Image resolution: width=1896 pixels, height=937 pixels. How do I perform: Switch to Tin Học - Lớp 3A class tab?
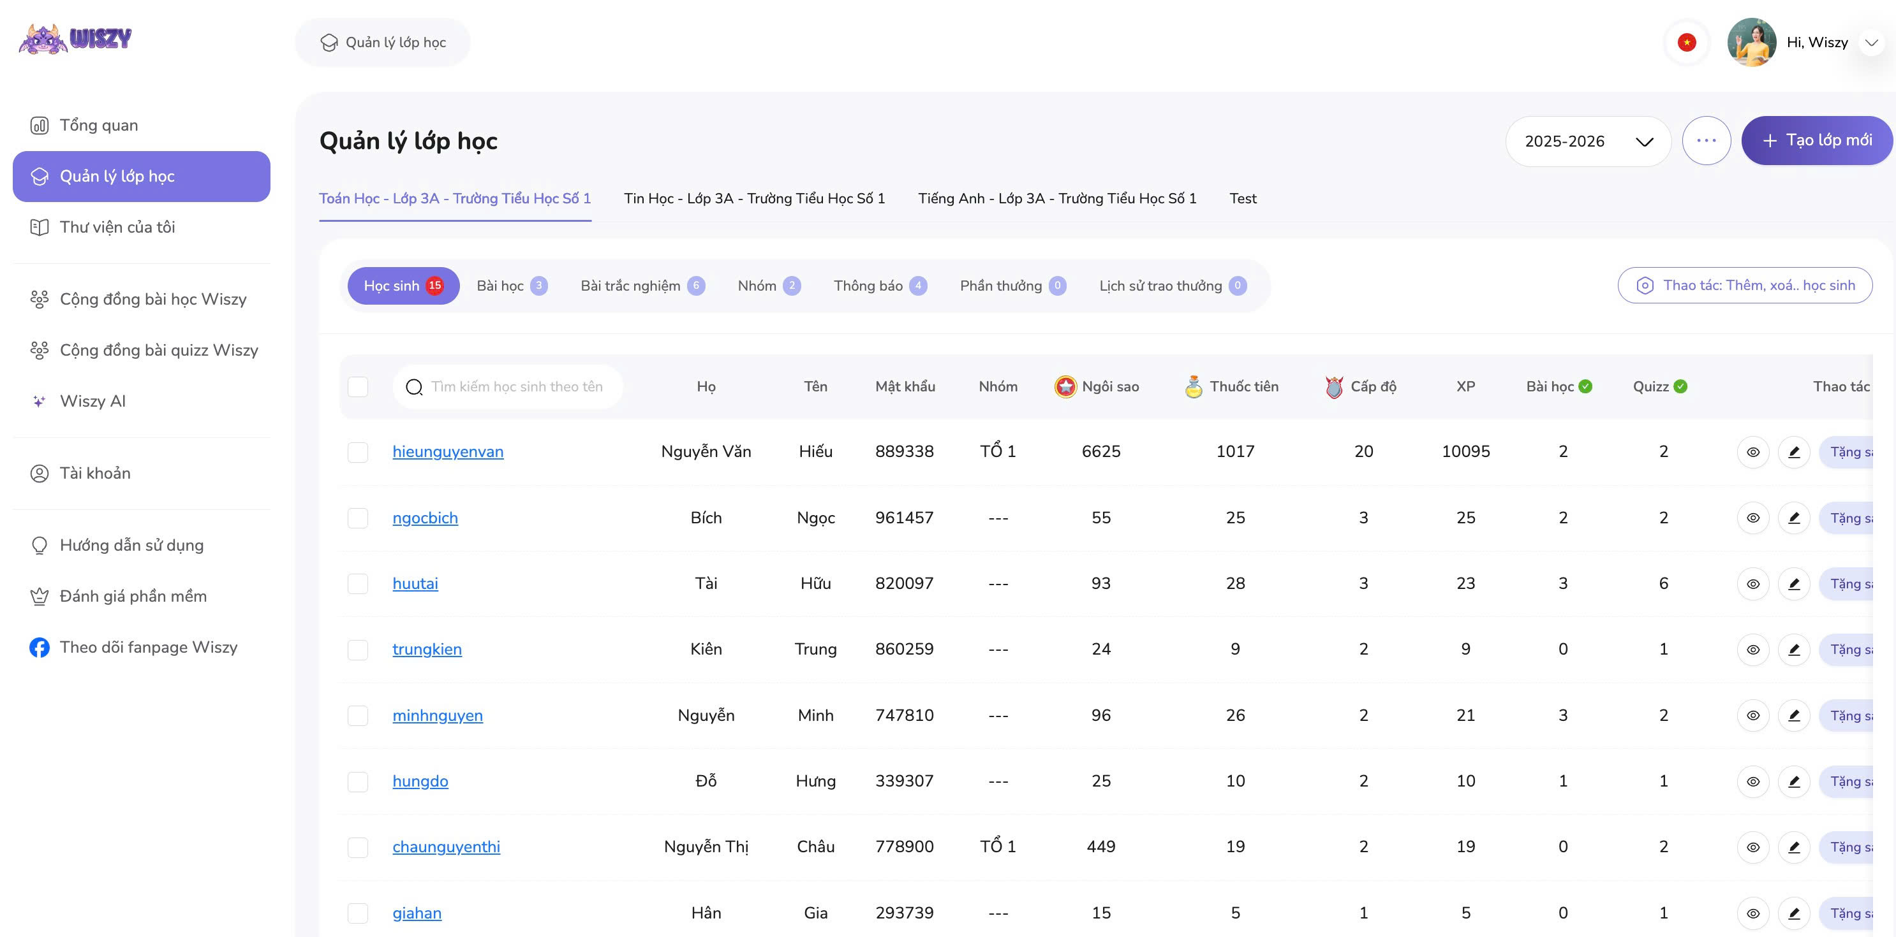753,199
